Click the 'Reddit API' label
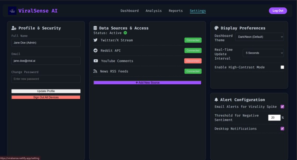 click(x=111, y=51)
